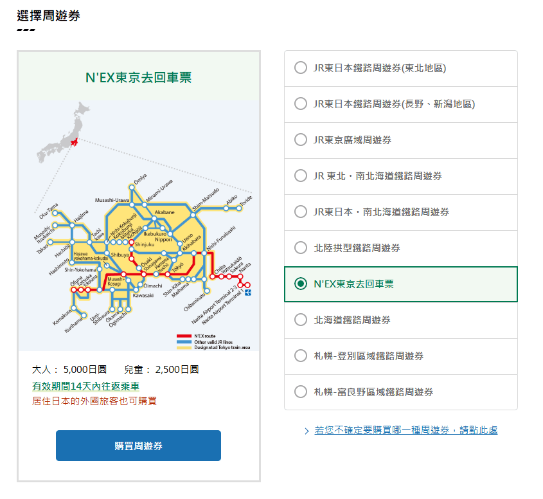Select JR東日本鐵路周遊券(東北地區) radio option
Screen dimensions: 543x499
click(x=300, y=68)
